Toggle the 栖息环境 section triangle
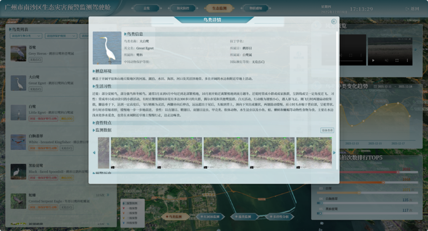428x231 pixels. [94, 71]
